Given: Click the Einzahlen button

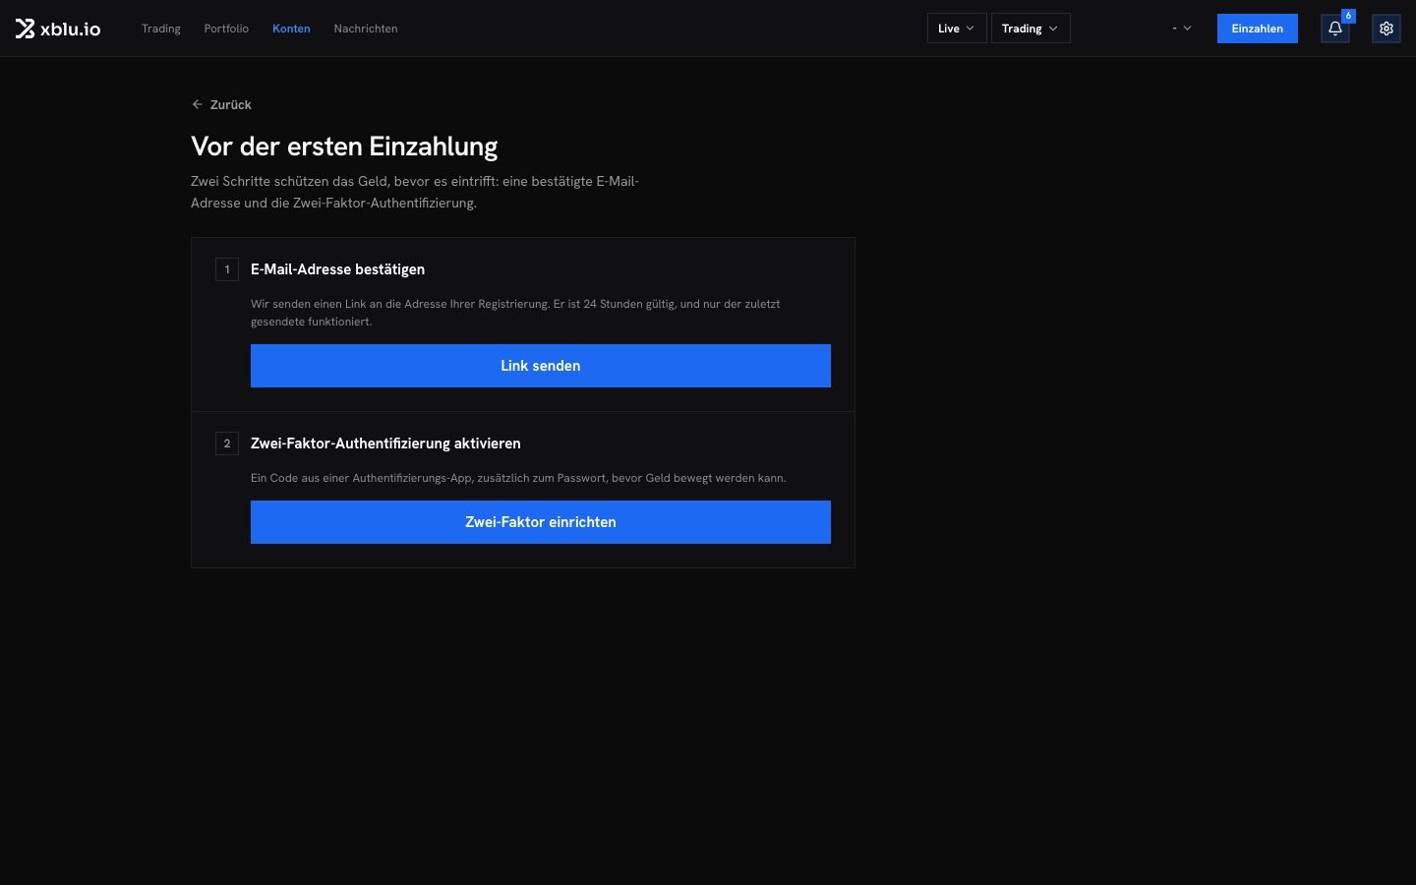Looking at the screenshot, I should (1257, 29).
